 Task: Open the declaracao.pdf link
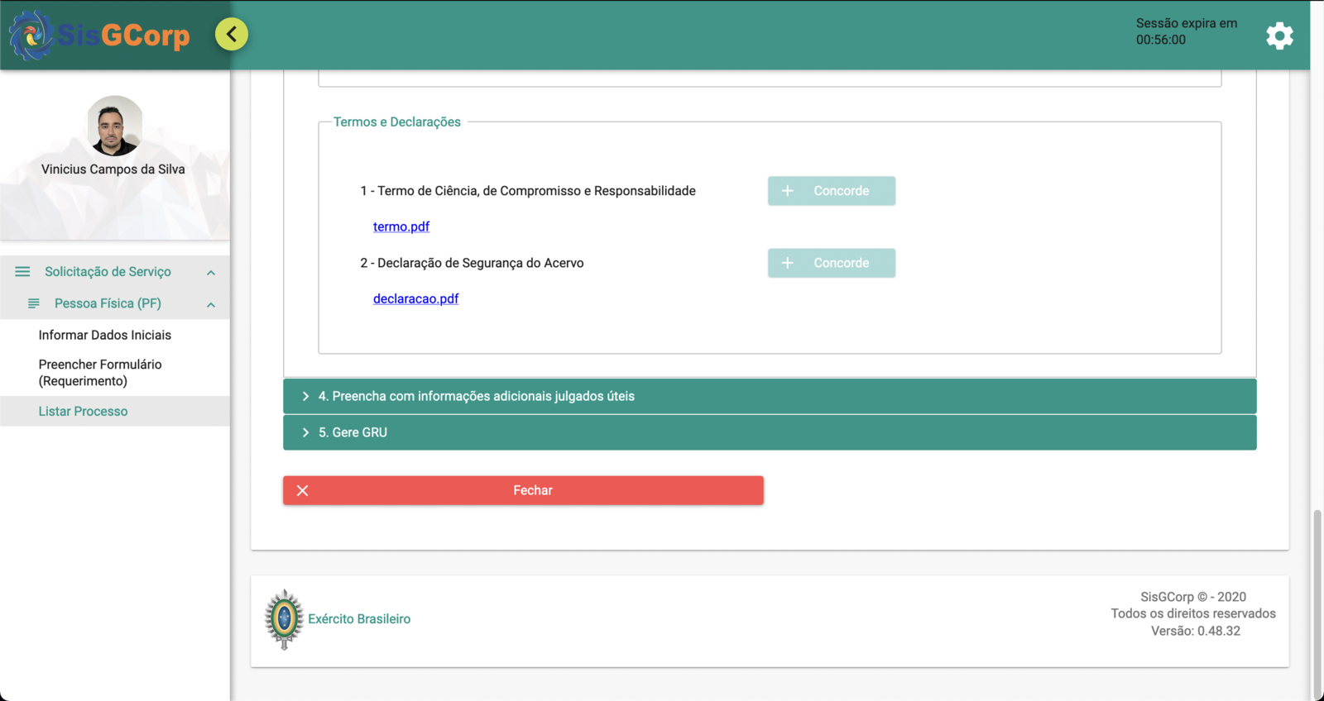415,298
